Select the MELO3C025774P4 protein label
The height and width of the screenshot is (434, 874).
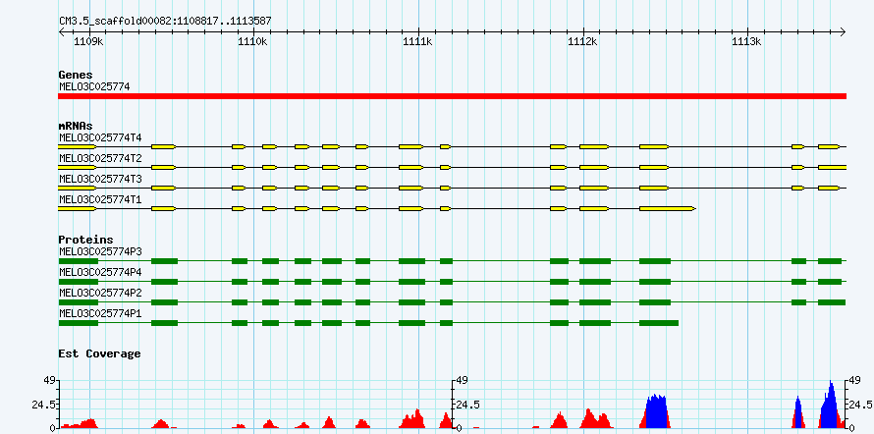pyautogui.click(x=100, y=272)
